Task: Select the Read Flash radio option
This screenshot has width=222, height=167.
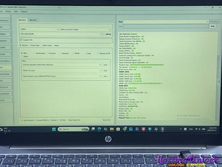Action: 30,45
